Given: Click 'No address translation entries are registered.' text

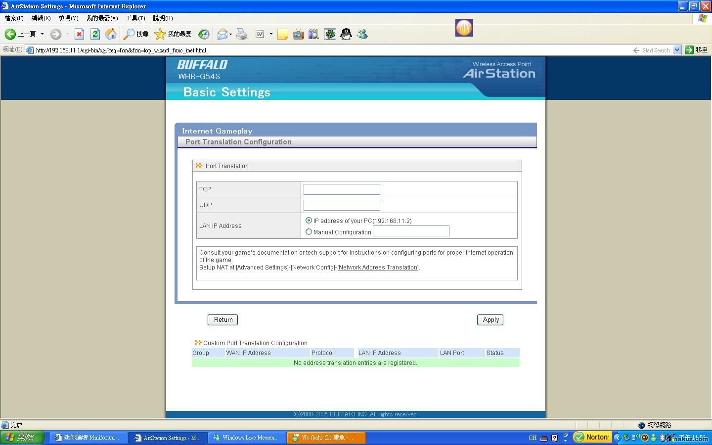Looking at the screenshot, I should (x=356, y=363).
